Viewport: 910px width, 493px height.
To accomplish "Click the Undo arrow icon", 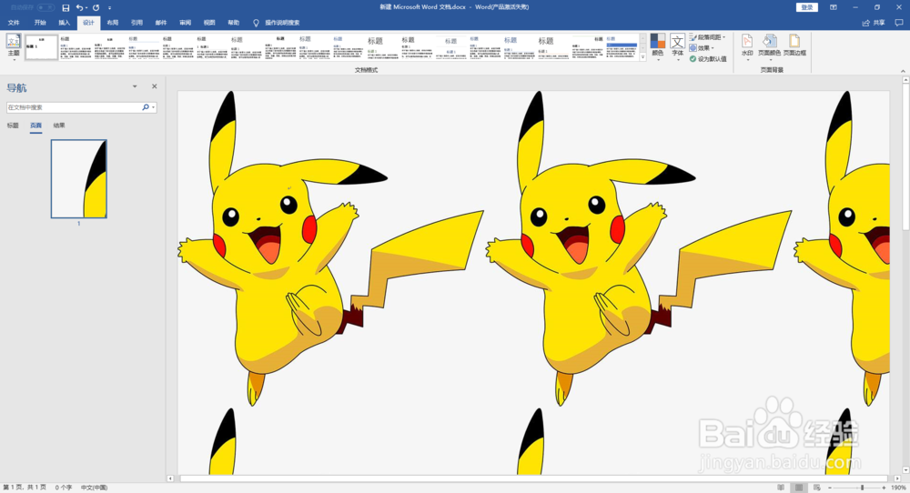I will pos(79,7).
